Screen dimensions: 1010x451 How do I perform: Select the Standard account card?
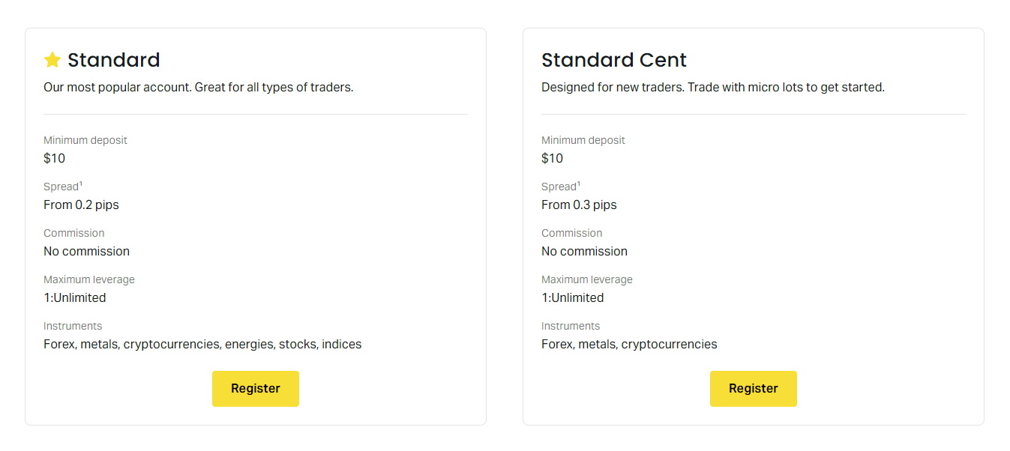255,225
